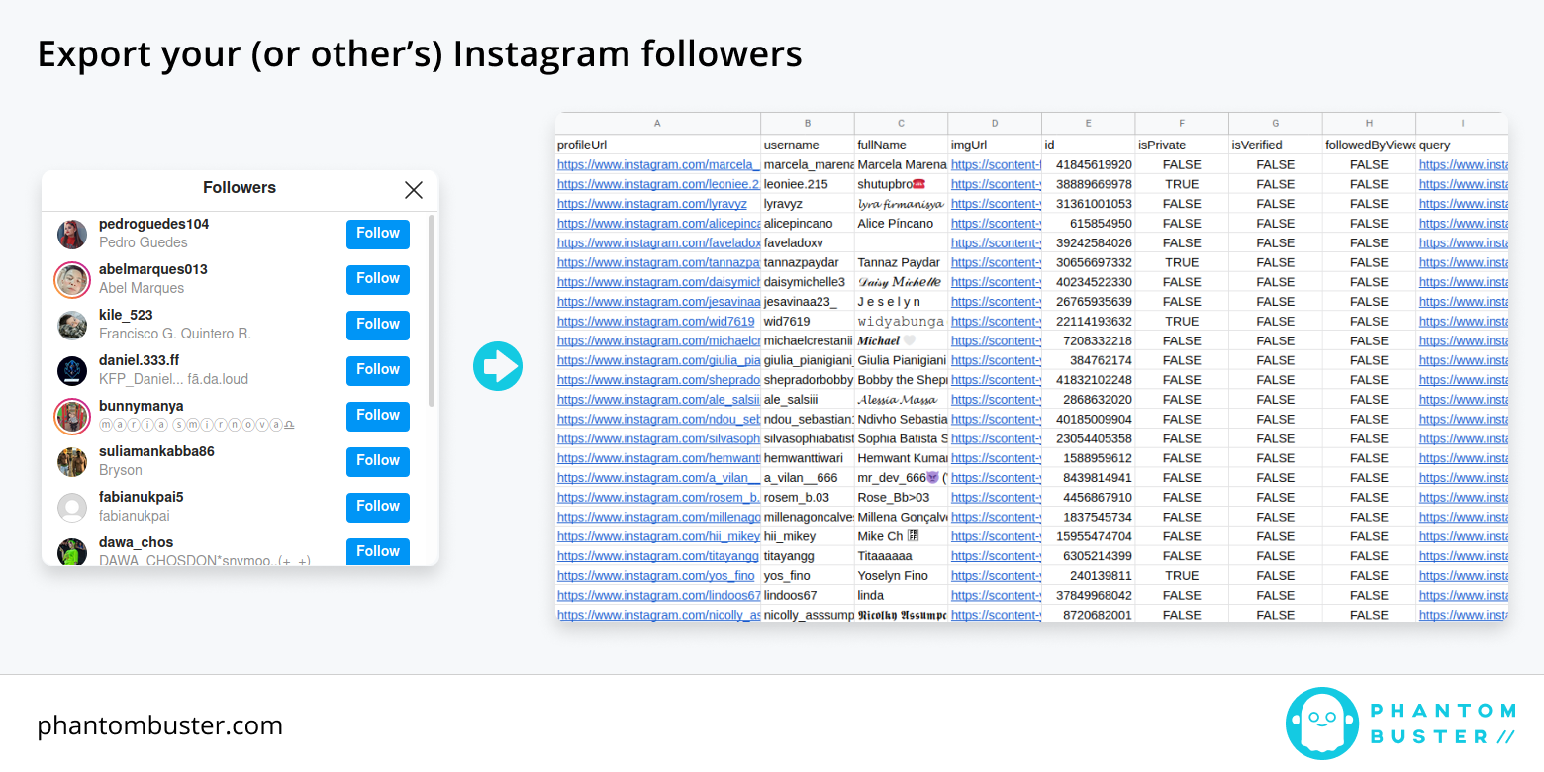1544x772 pixels.
Task: Open the lyravyz profile URL link
Action: (652, 204)
